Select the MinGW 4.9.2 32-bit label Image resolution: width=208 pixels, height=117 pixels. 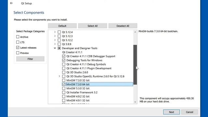click(78, 96)
